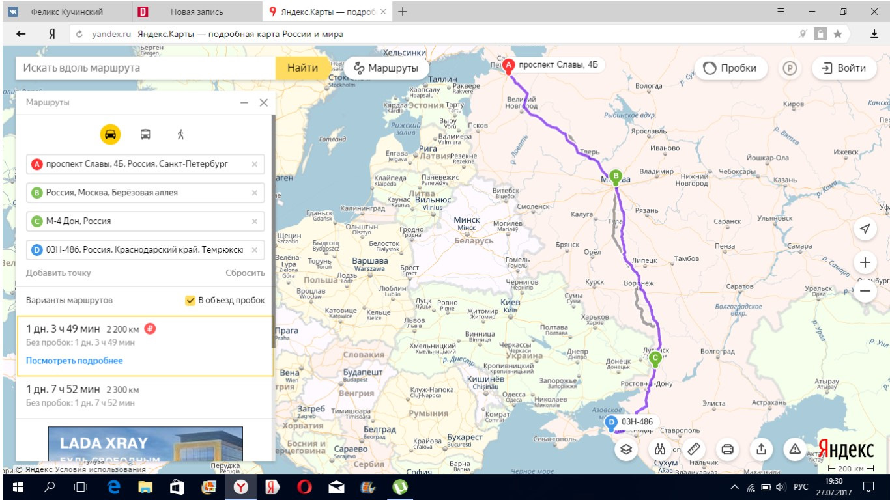The height and width of the screenshot is (500, 890).
Task: Print the map via printer icon
Action: click(x=728, y=449)
